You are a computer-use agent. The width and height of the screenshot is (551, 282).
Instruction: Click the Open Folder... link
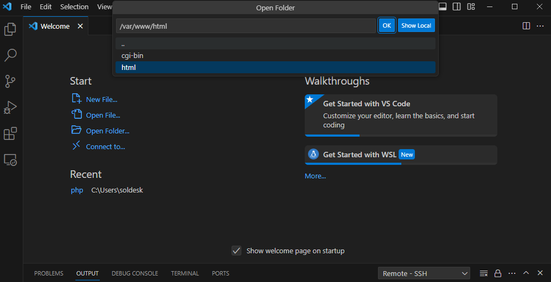point(108,131)
